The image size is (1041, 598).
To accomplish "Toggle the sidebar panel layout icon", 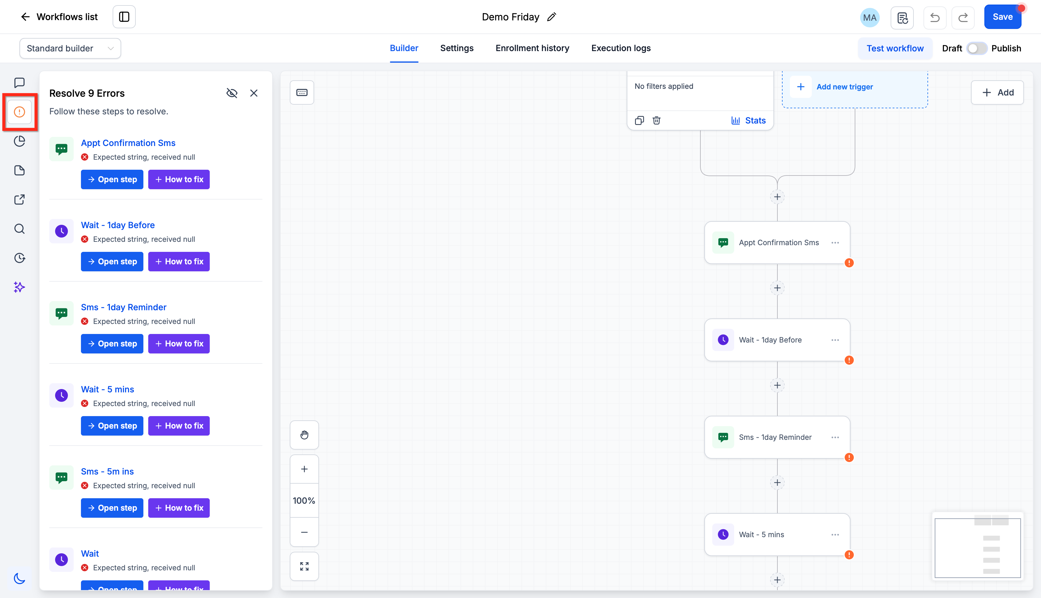I will (x=124, y=17).
